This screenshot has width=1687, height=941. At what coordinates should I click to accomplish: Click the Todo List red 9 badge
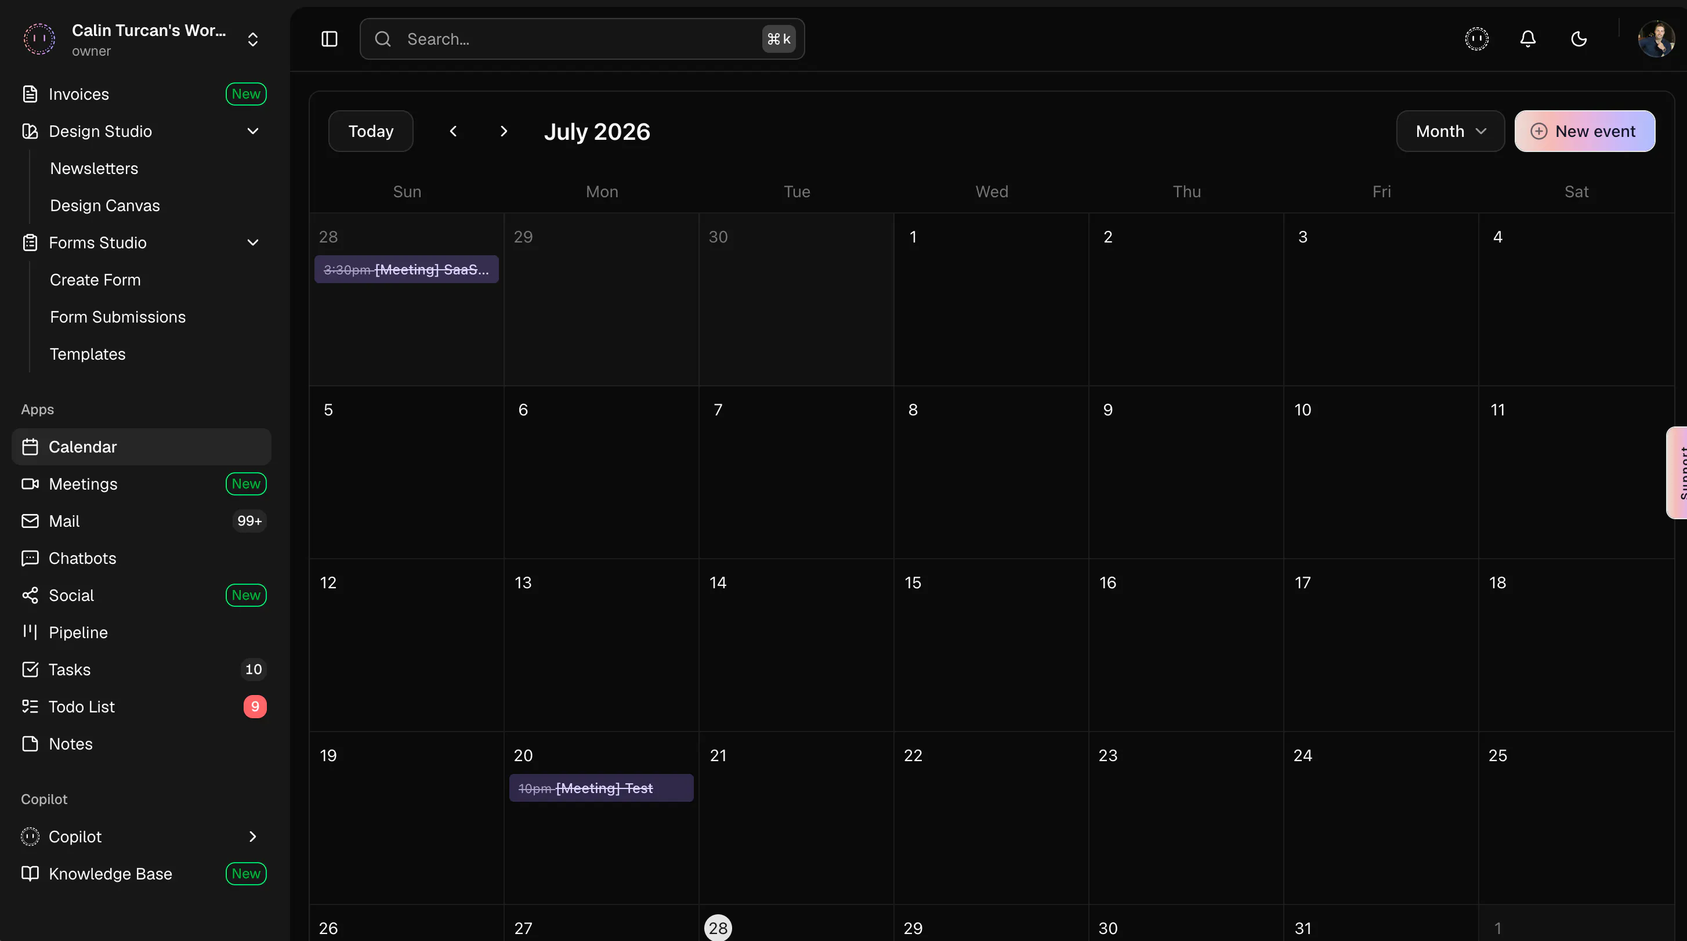pos(255,707)
